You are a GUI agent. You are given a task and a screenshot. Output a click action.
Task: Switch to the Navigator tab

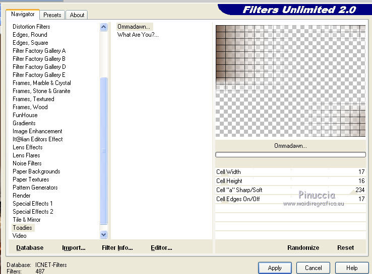[x=23, y=14]
